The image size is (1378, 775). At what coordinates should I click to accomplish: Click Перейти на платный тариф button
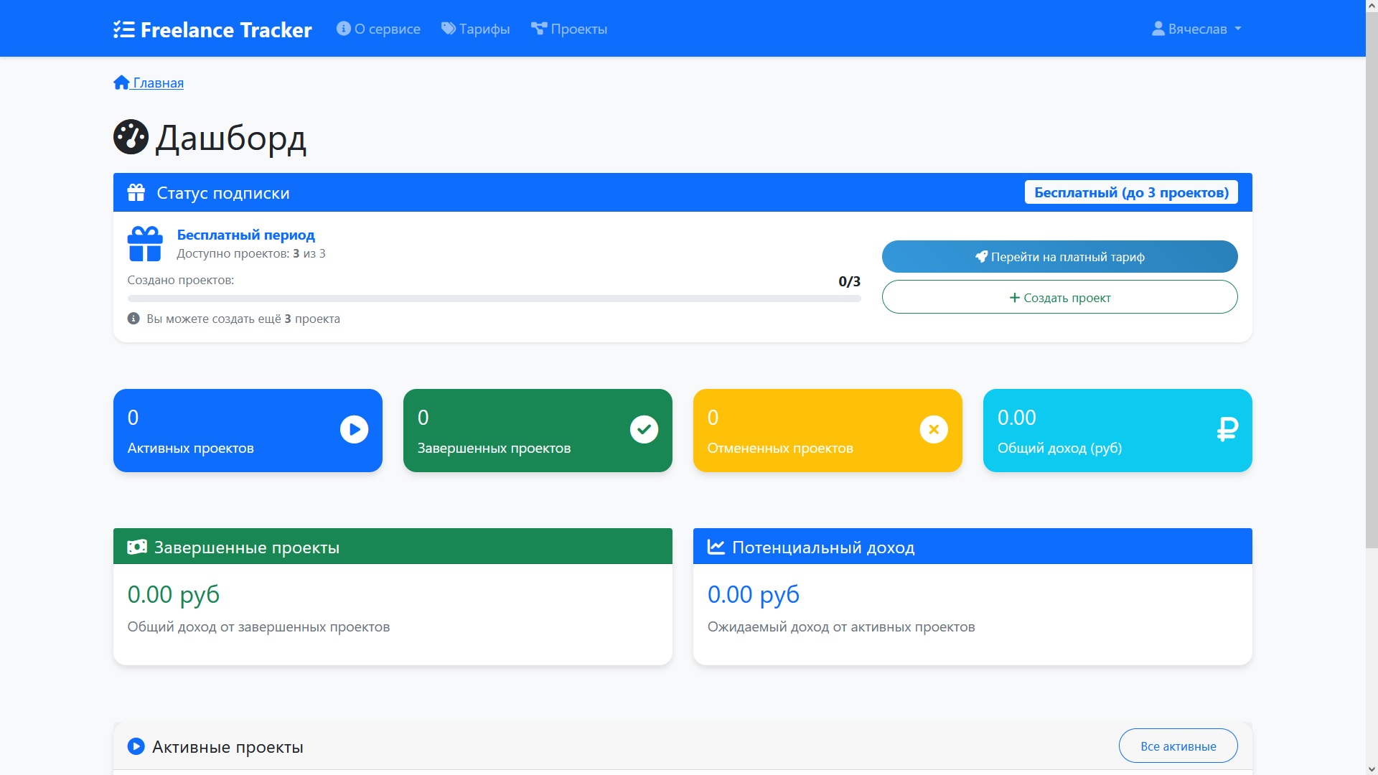pos(1059,256)
